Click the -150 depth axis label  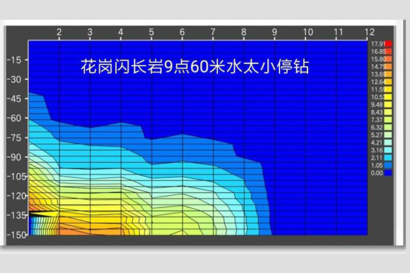(x=14, y=234)
